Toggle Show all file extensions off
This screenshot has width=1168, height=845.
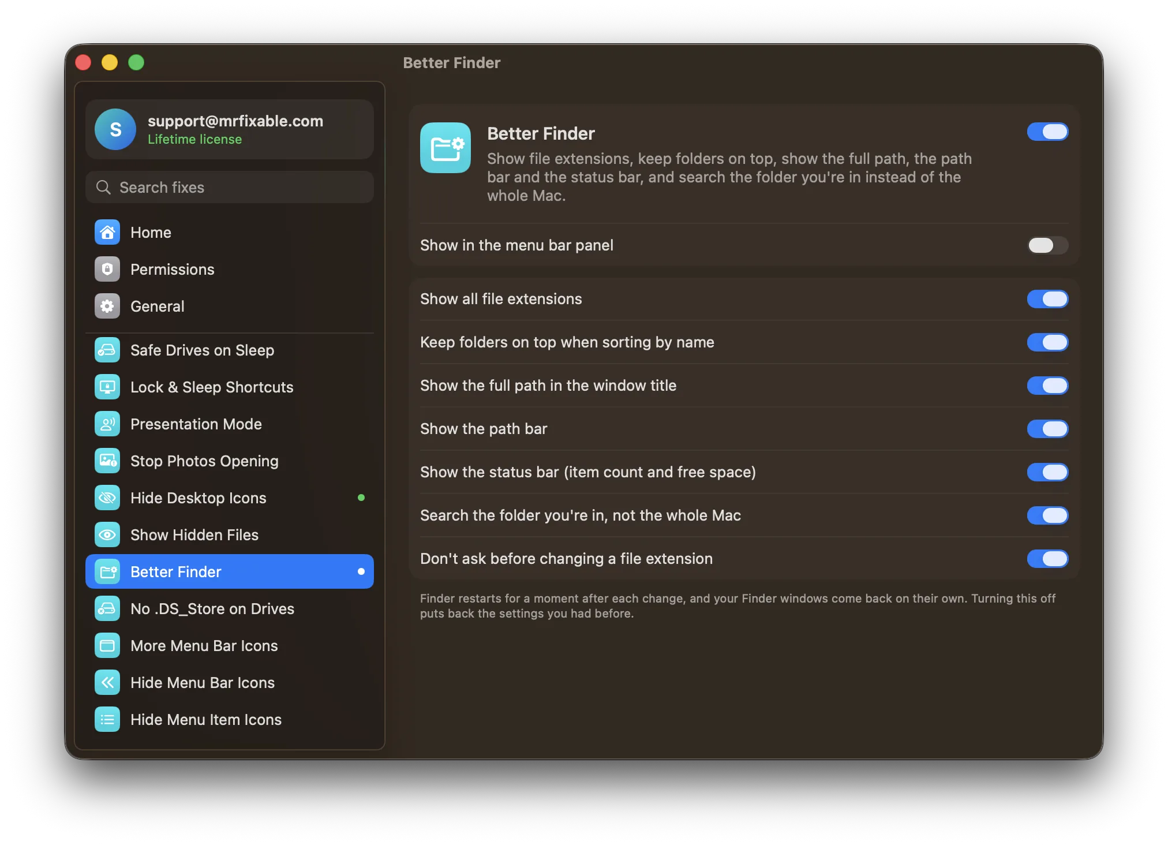pyautogui.click(x=1047, y=299)
